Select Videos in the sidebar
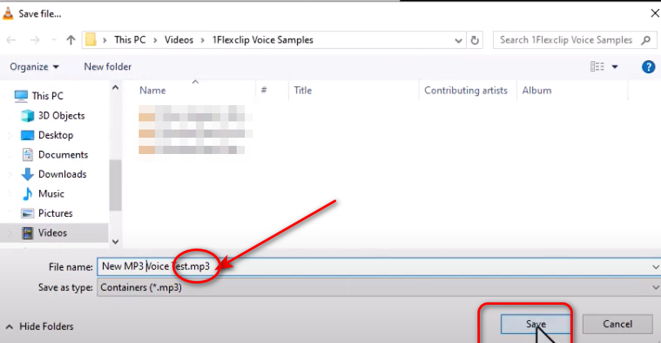The width and height of the screenshot is (661, 343). pos(54,233)
